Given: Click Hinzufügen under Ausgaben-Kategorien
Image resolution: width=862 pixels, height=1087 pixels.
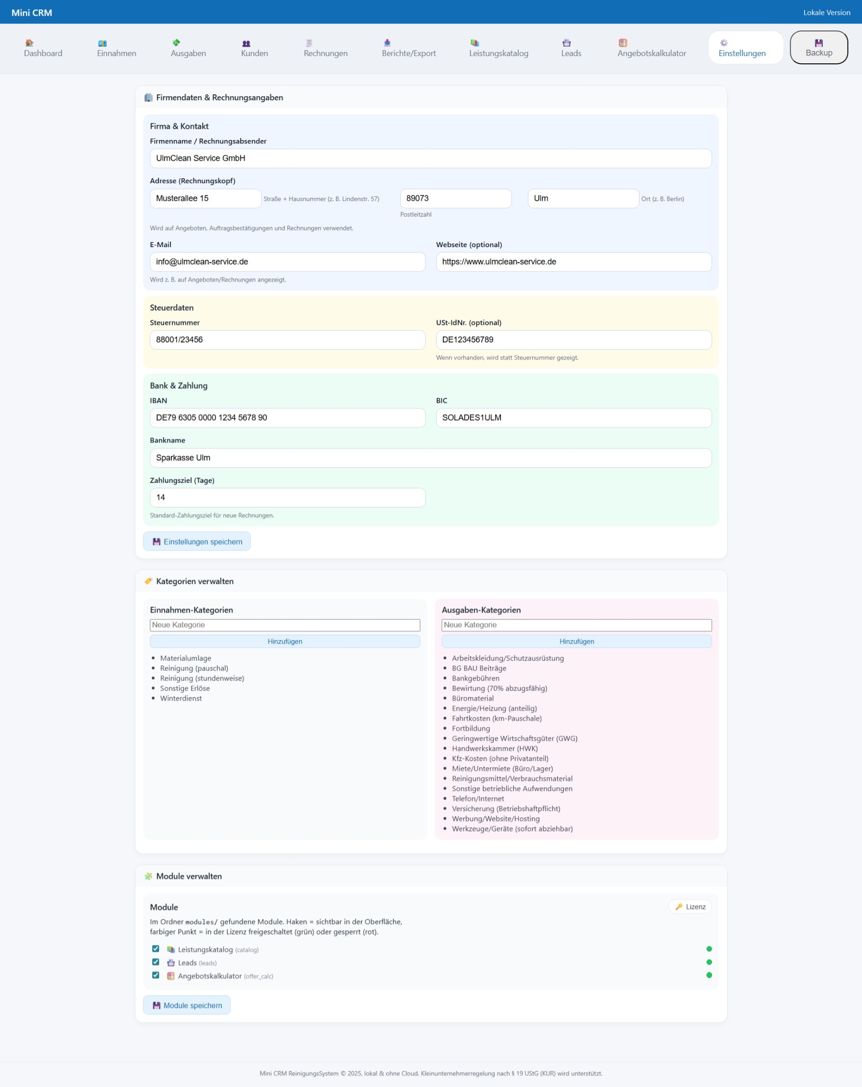Looking at the screenshot, I should pos(576,641).
